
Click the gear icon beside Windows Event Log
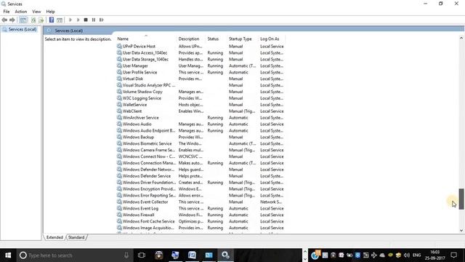119,208
